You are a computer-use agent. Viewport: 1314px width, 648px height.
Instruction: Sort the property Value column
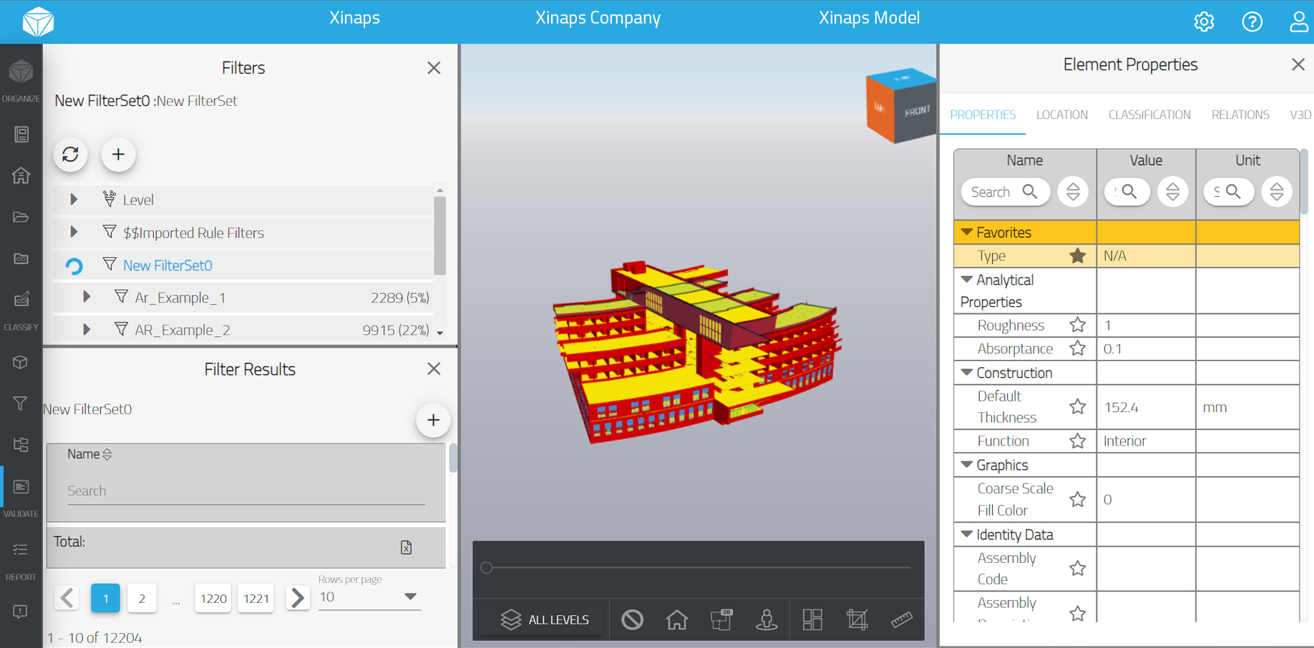pos(1172,192)
